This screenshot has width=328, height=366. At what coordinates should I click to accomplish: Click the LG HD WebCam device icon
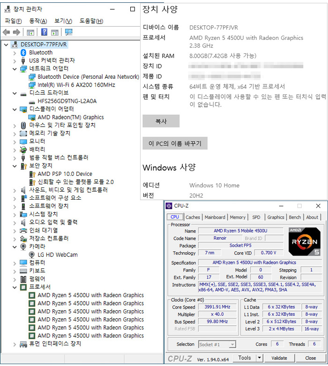(x=32, y=254)
